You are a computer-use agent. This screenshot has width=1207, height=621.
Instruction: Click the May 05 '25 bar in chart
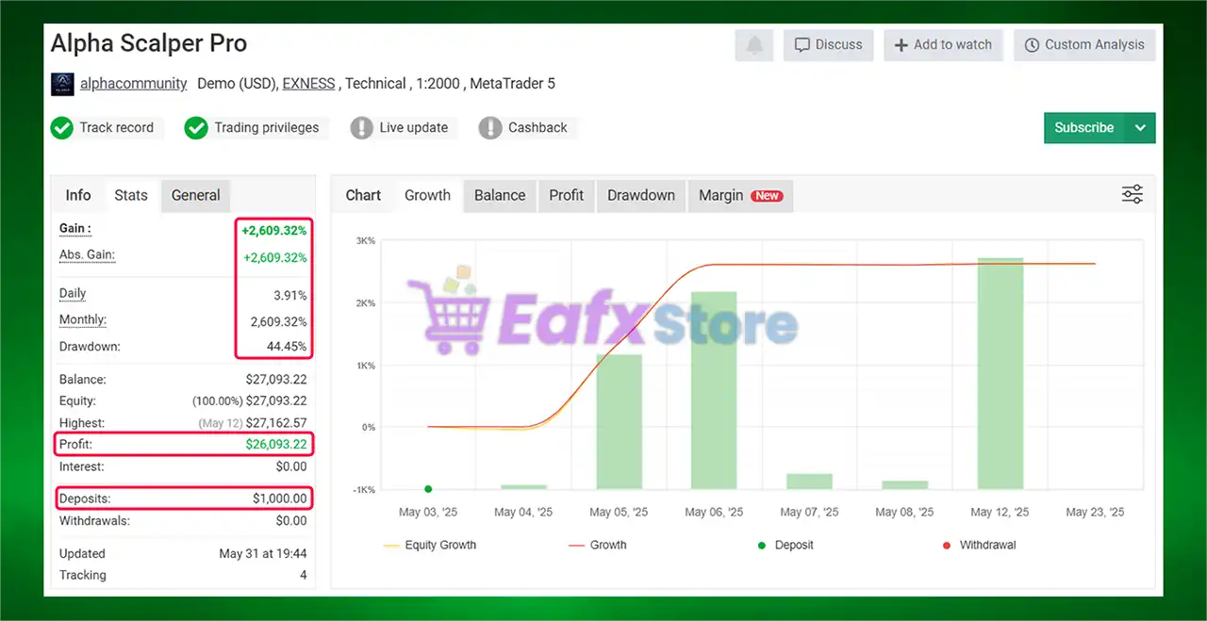click(619, 421)
